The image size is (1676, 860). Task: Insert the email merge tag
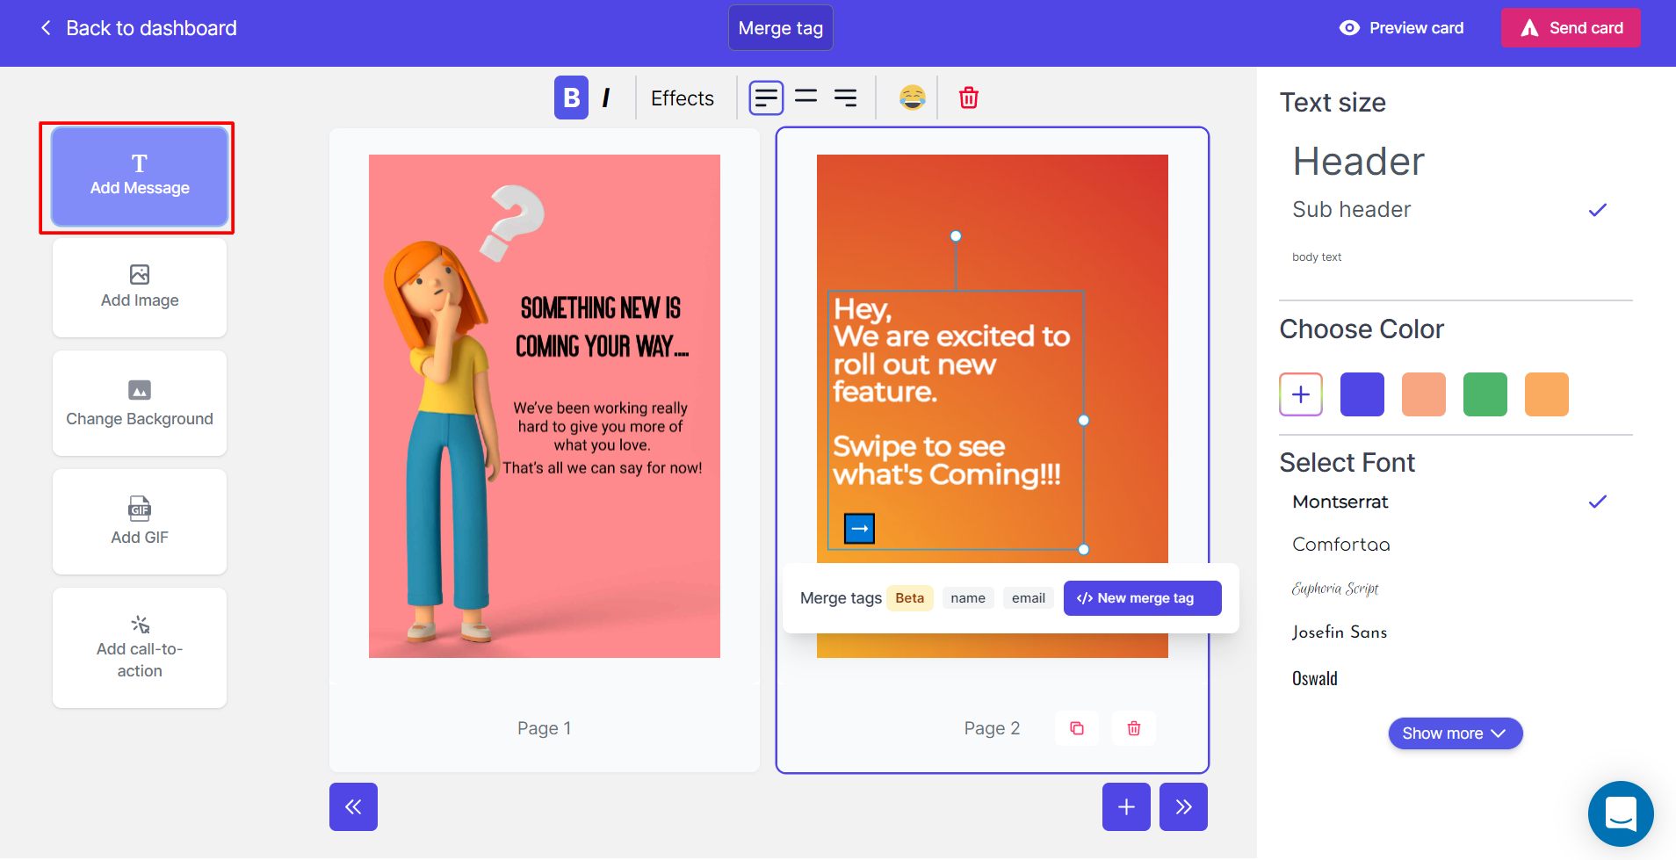1028,597
